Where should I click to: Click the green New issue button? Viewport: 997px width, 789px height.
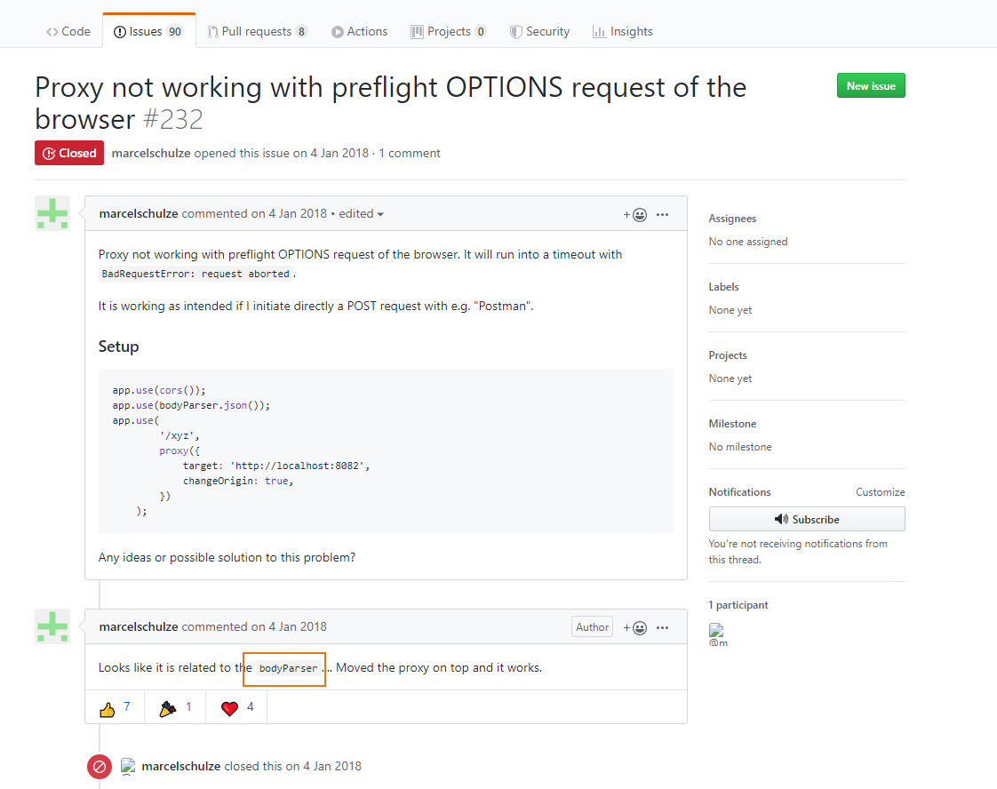[871, 85]
